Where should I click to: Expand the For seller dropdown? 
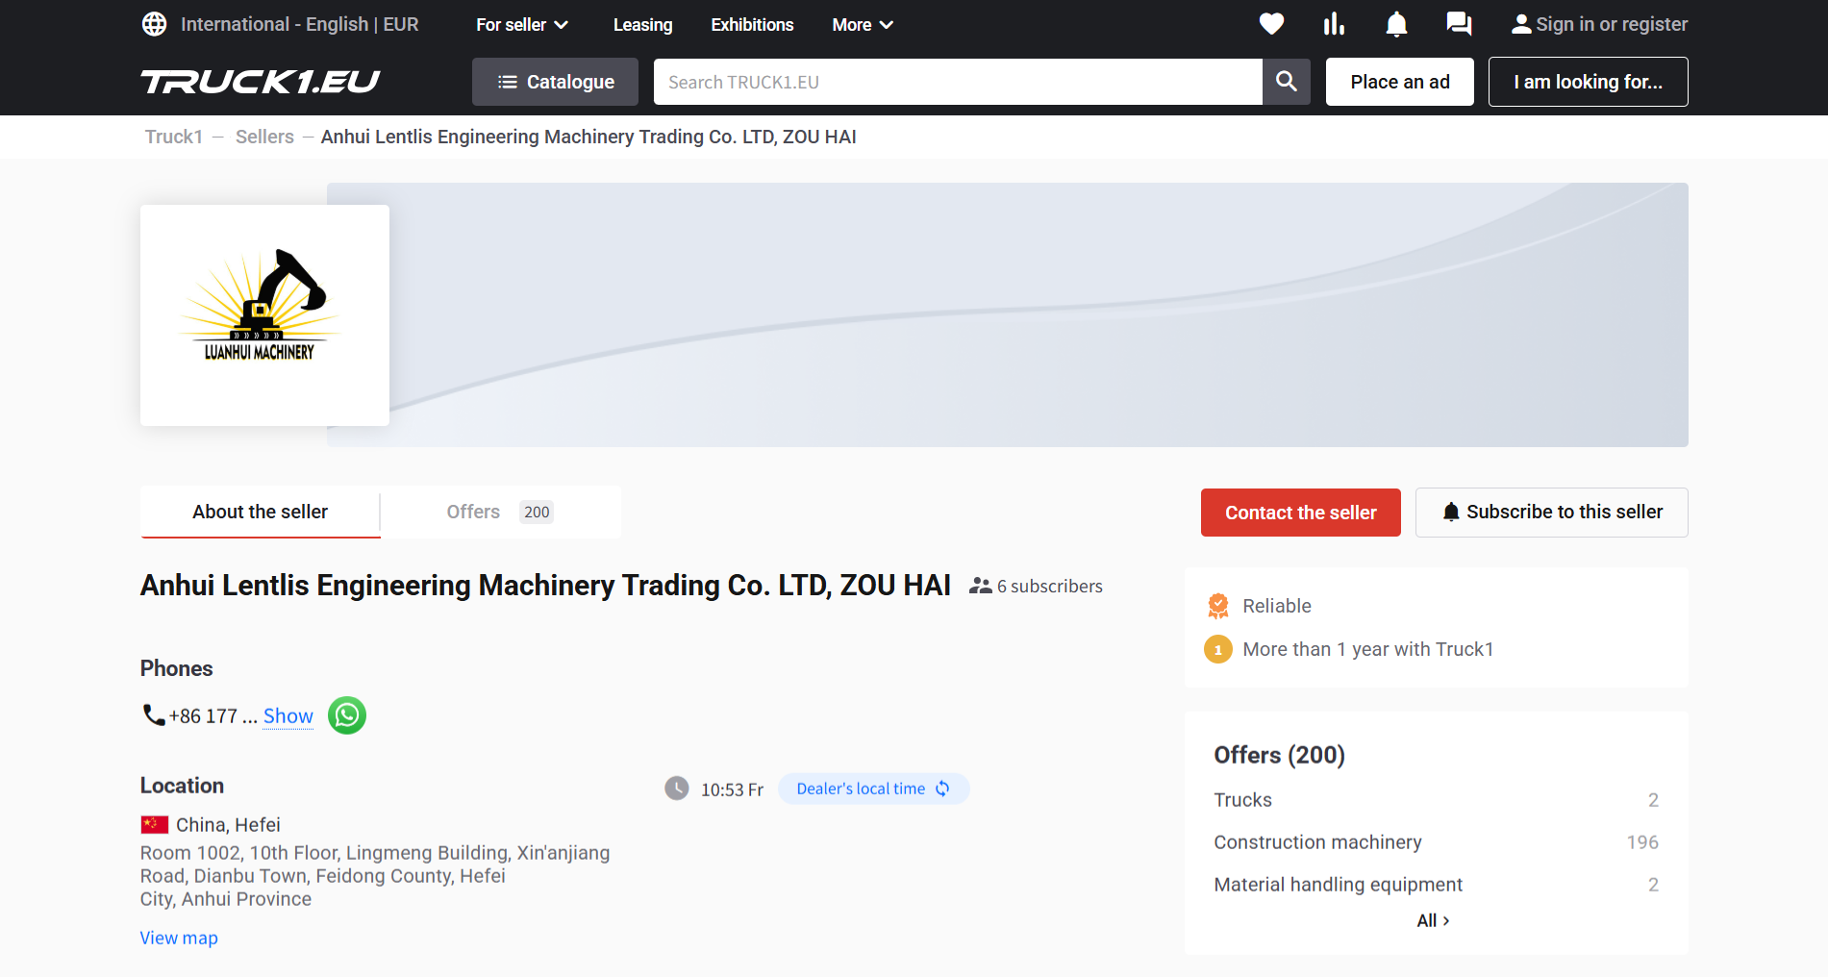(522, 25)
